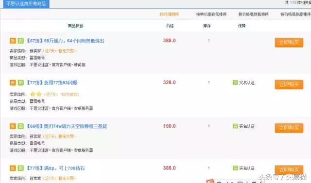Click the price 328.0
Viewport: 311px width, 183px height.
click(170, 82)
